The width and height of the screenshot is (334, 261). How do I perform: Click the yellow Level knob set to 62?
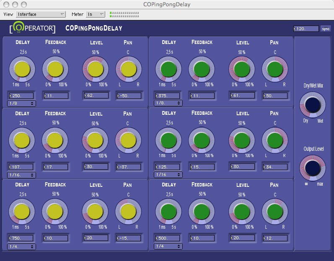[96, 69]
